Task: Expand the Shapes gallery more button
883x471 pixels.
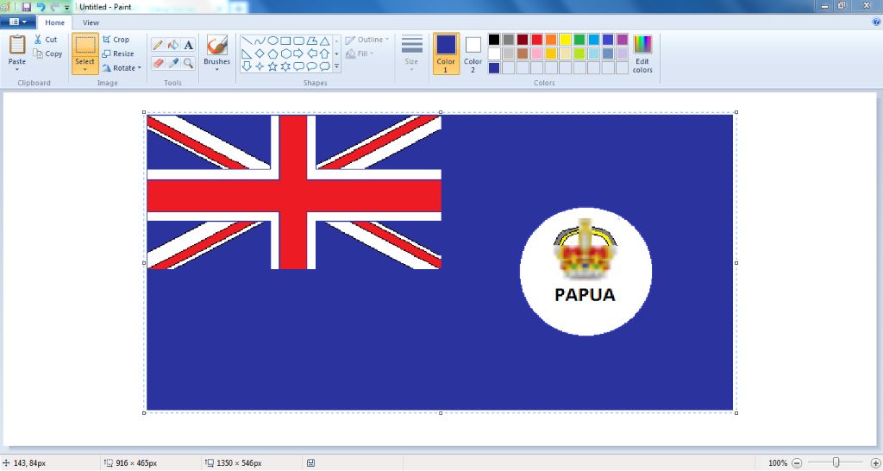Action: coord(337,67)
